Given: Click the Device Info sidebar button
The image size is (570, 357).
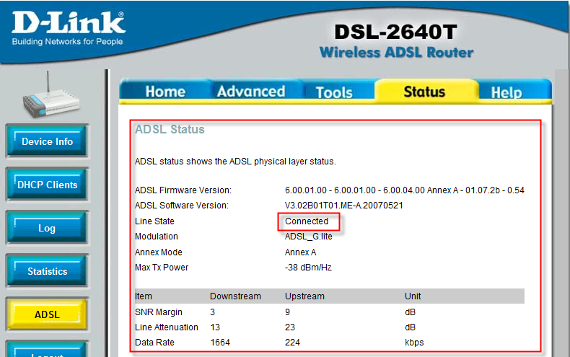Looking at the screenshot, I should (x=47, y=141).
